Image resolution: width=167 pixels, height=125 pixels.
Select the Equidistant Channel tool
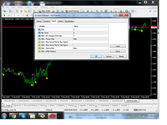point(27,15)
